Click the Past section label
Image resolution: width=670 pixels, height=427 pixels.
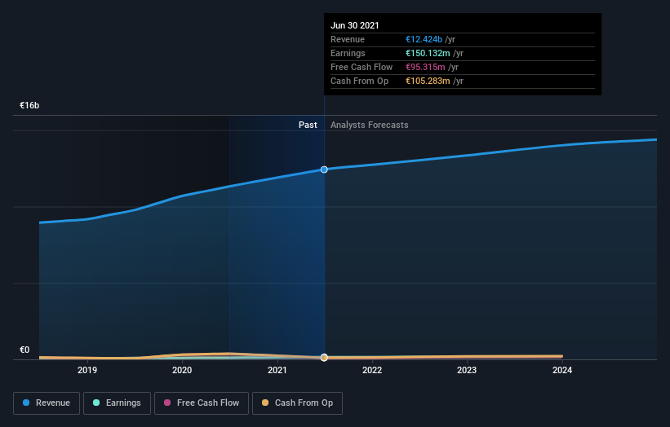coord(308,125)
